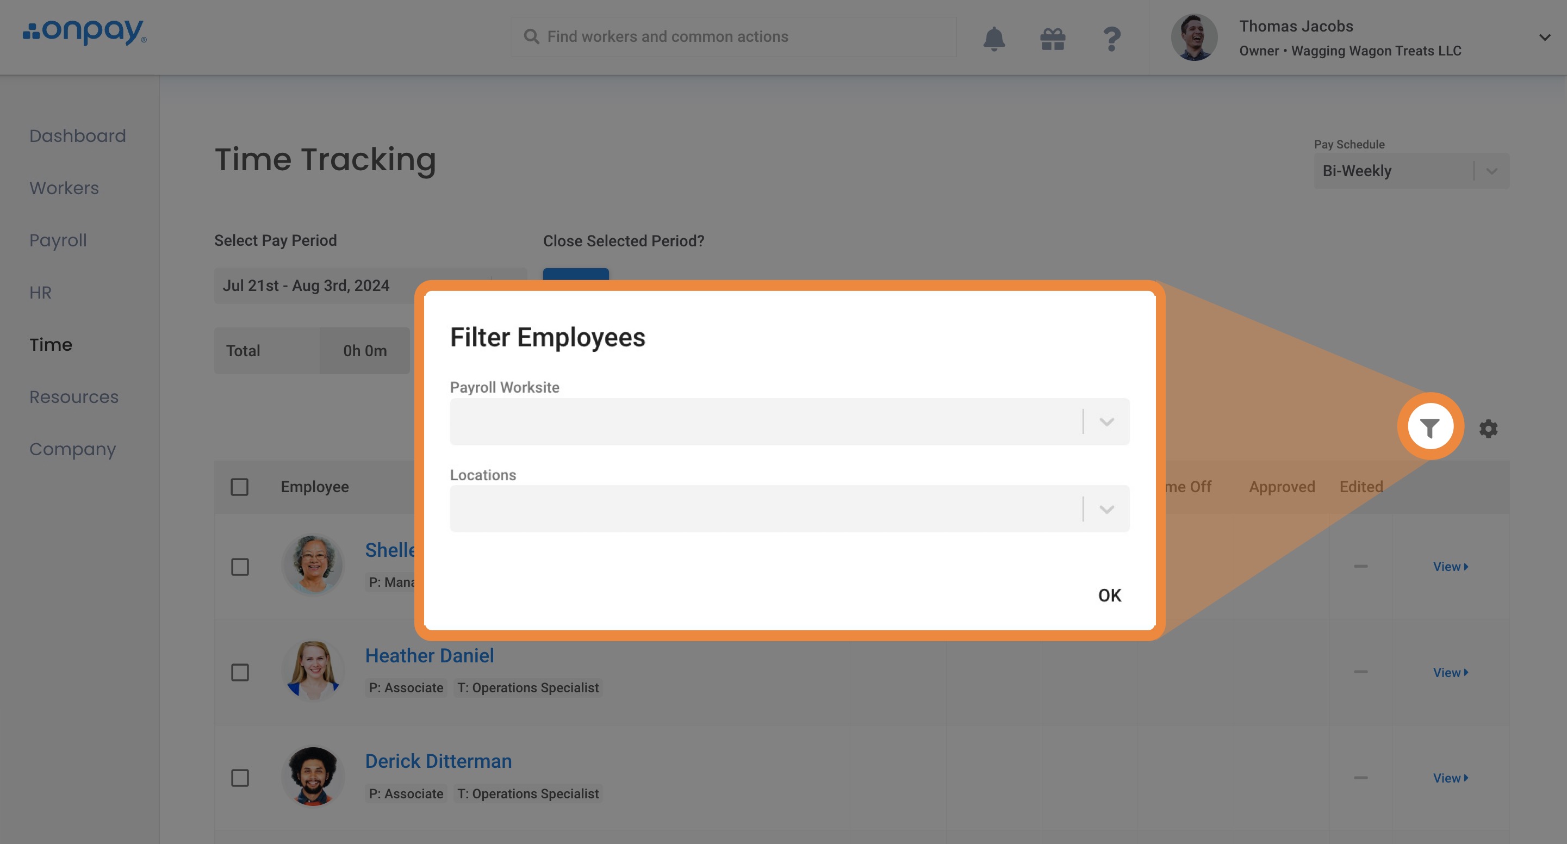1567x844 pixels.
Task: Click Derick Ditterman's profile photo
Action: (313, 776)
